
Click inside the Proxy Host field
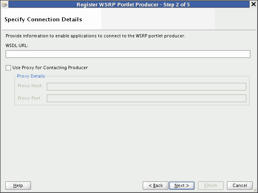146,86
